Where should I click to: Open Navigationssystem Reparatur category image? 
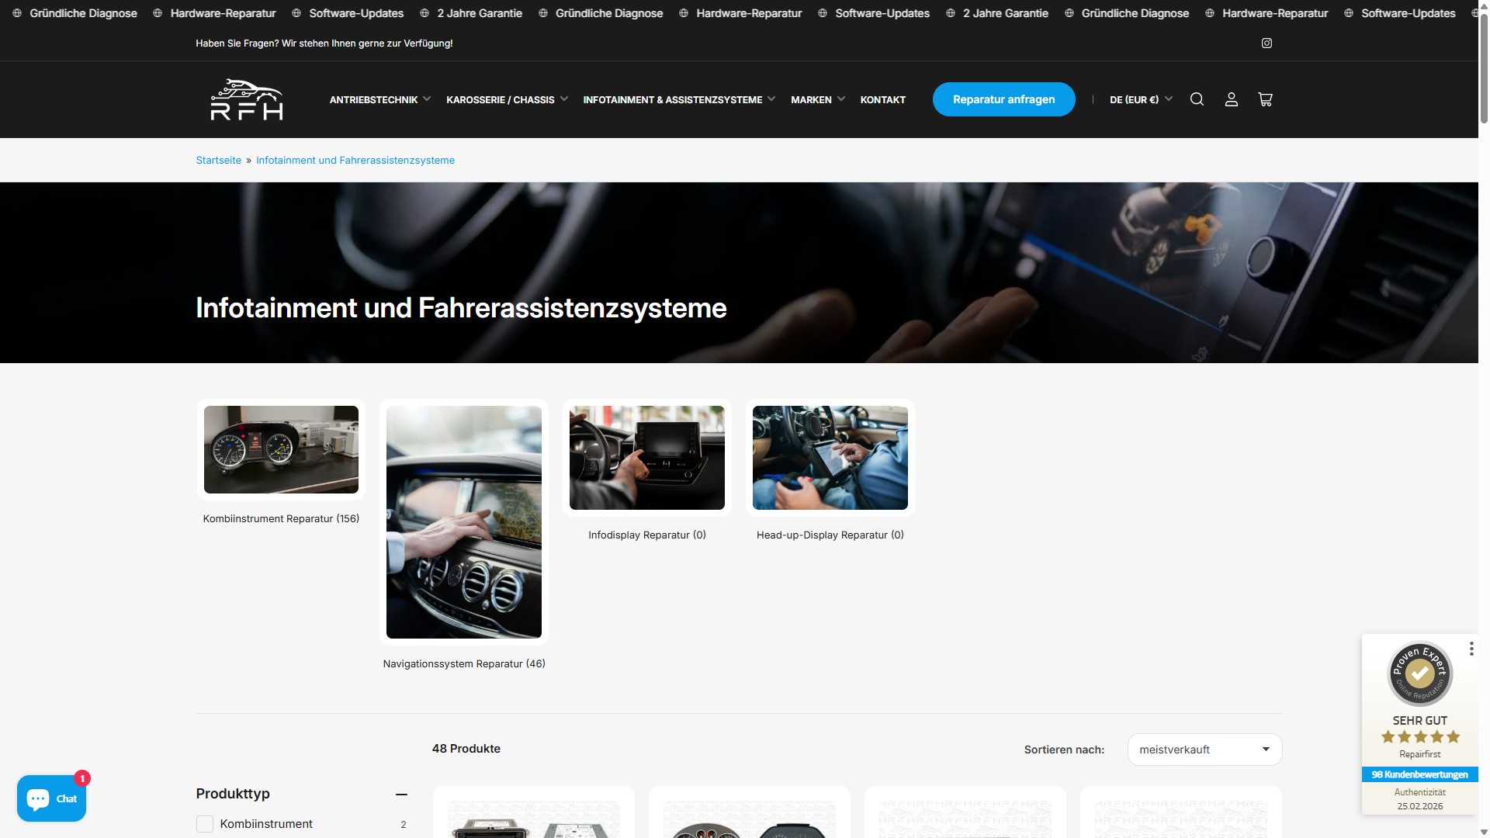pos(464,522)
